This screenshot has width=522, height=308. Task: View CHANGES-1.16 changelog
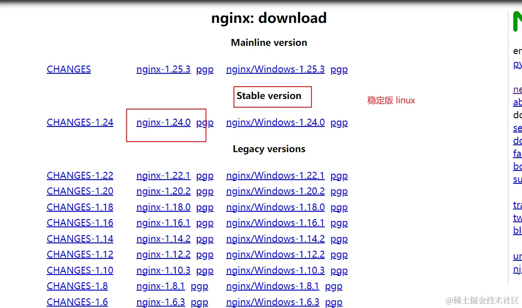click(80, 222)
